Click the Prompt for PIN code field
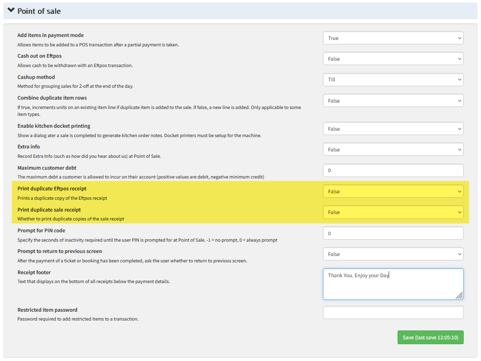481x361 pixels. point(393,233)
